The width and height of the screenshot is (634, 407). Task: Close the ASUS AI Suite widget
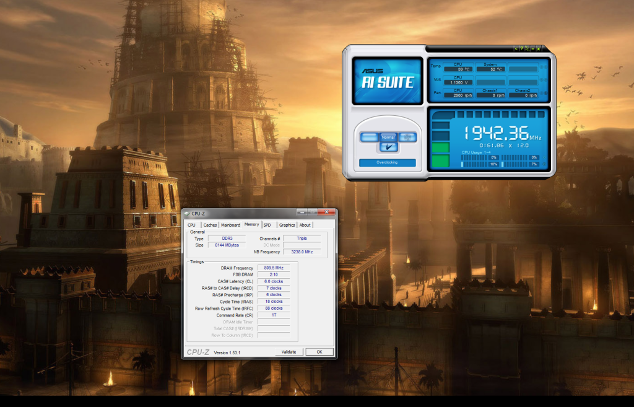(539, 48)
